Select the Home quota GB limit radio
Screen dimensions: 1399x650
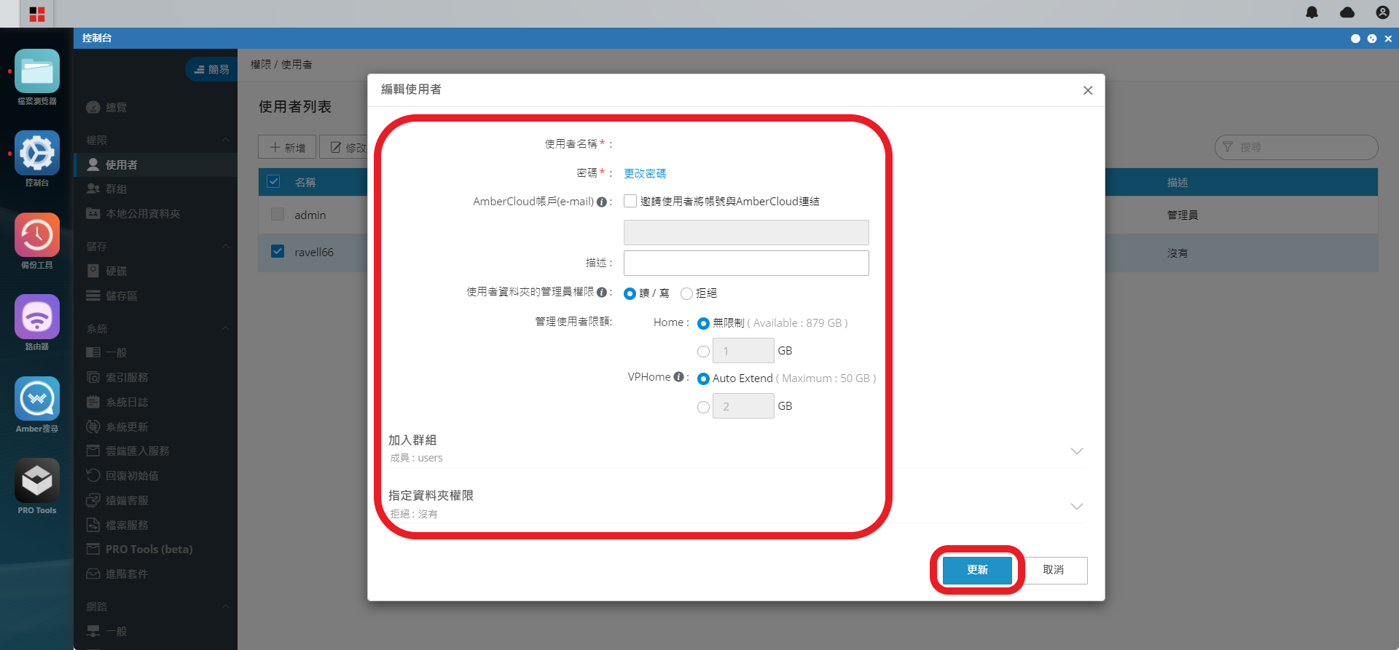[x=703, y=352]
